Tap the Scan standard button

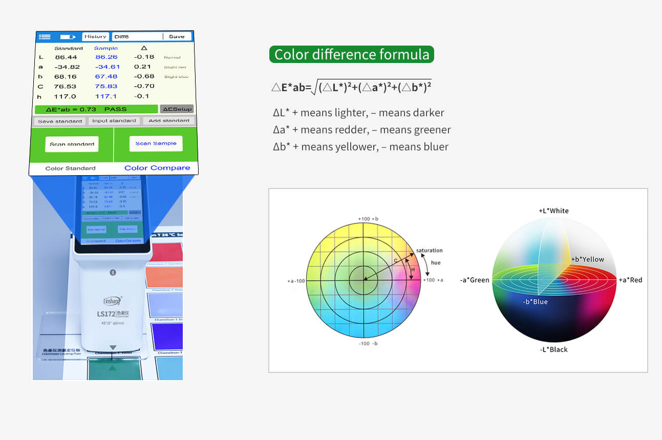click(71, 144)
